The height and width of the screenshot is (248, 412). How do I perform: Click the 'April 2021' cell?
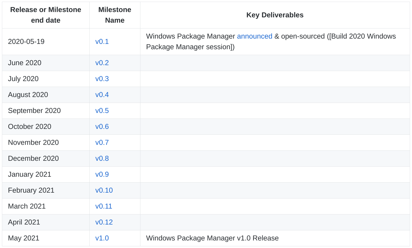point(46,222)
